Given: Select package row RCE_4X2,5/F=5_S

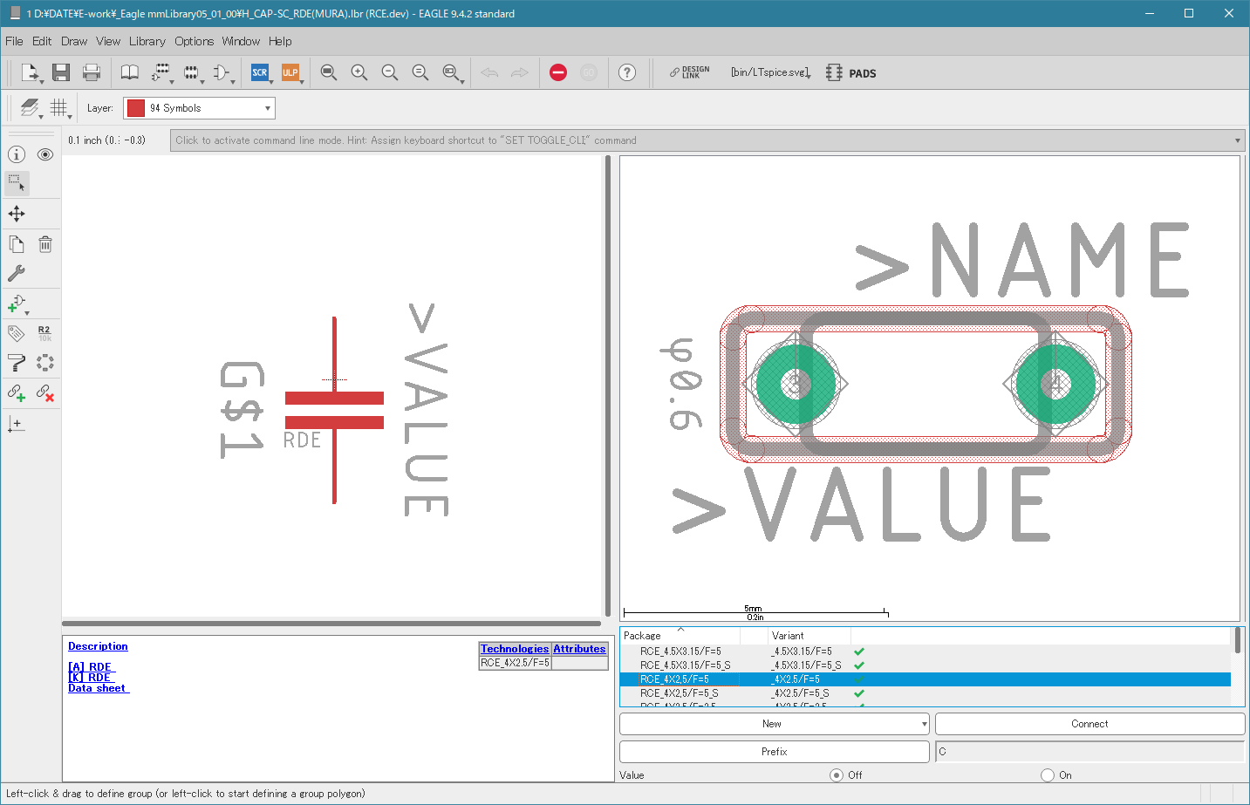Looking at the screenshot, I should point(926,693).
